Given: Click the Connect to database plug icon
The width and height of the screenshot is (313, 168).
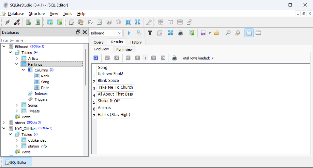Looking at the screenshot, I should (x=7, y=22).
